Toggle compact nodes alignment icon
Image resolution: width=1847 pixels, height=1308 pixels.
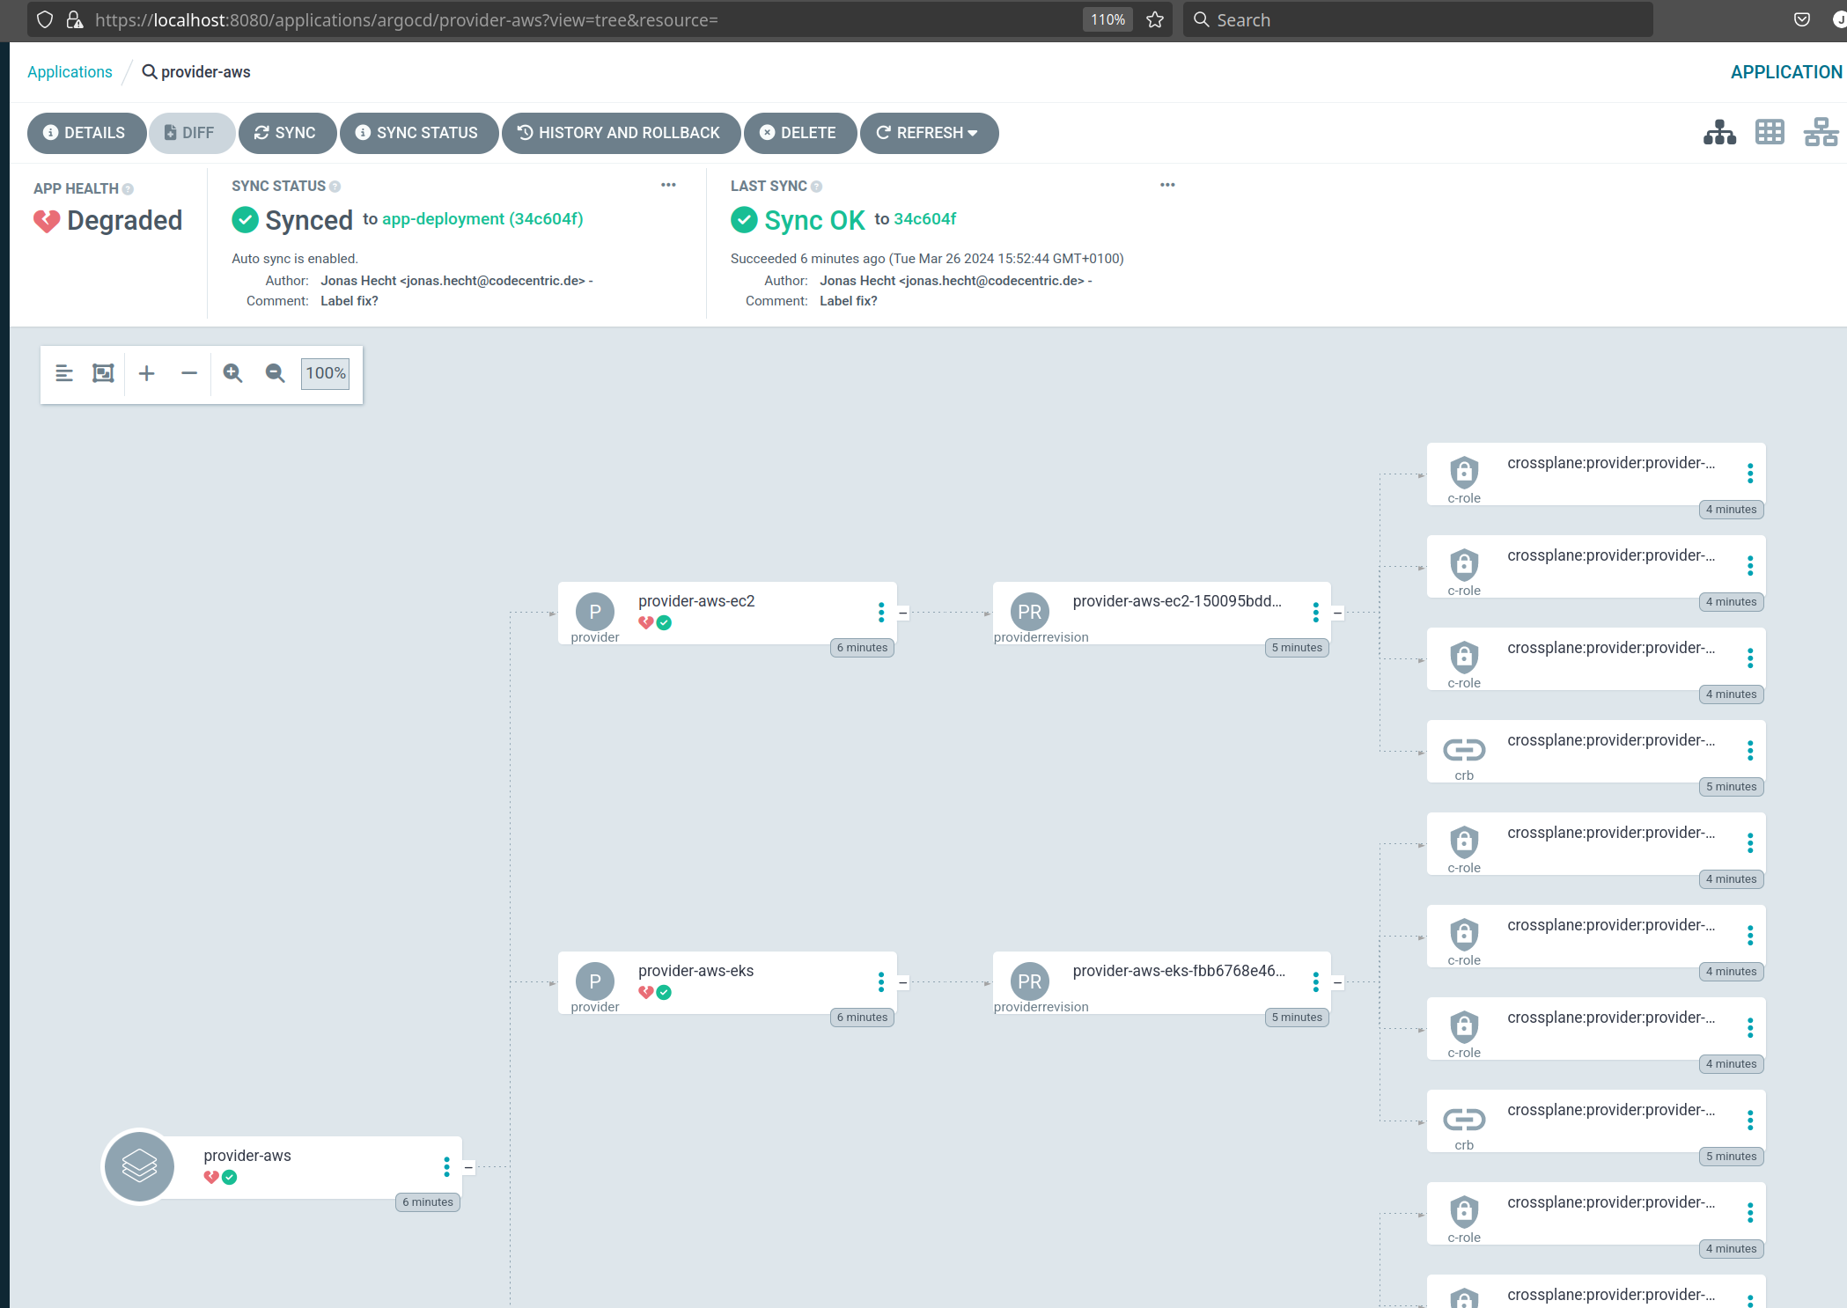(x=64, y=373)
